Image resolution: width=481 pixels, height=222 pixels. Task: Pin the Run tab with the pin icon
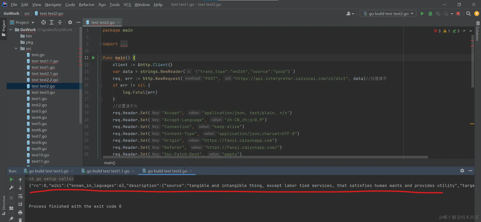coord(11,218)
